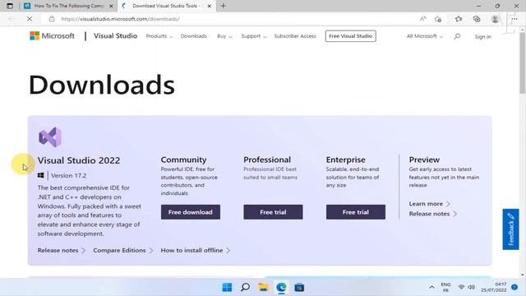Open How to install offline link
Image resolution: width=526 pixels, height=296 pixels.
pyautogui.click(x=196, y=250)
